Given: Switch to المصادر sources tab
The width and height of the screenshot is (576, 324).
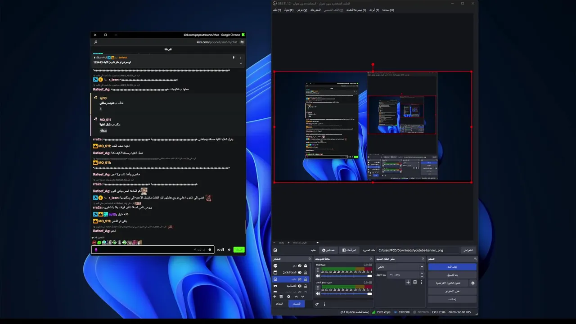Looking at the screenshot, I should point(297,304).
